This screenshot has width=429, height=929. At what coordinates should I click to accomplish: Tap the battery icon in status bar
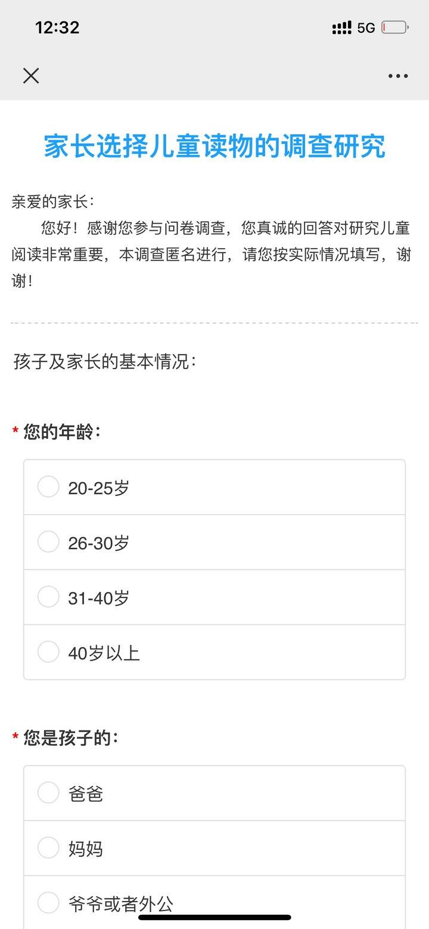[x=394, y=27]
